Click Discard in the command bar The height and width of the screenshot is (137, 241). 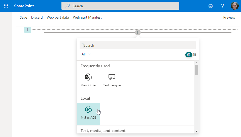click(x=37, y=17)
